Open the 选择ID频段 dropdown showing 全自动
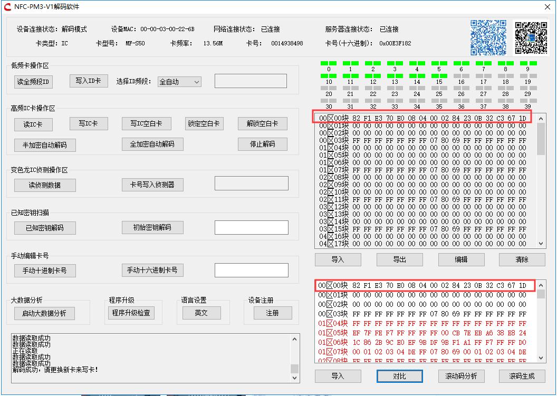Screen dimensions: 557x396 coord(179,82)
